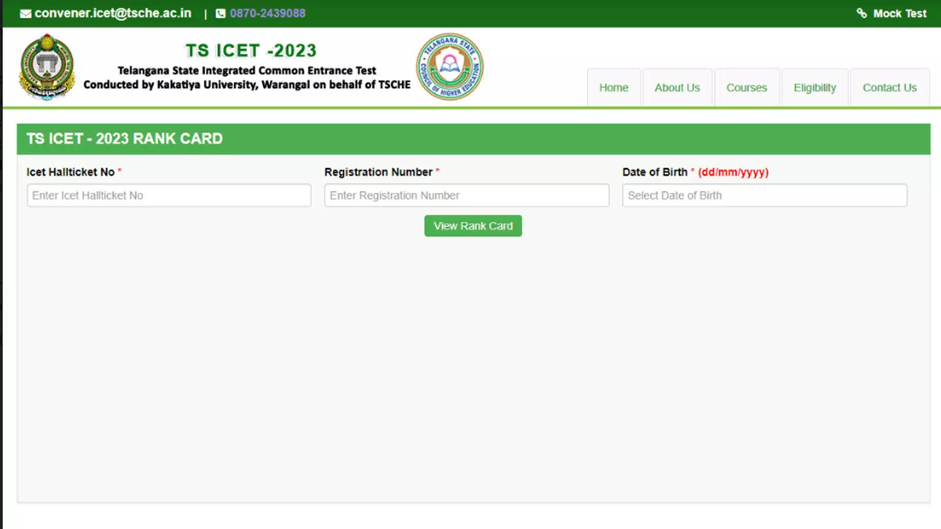Open the Date of Birth picker field
Screen dimensions: 941x529
765,195
